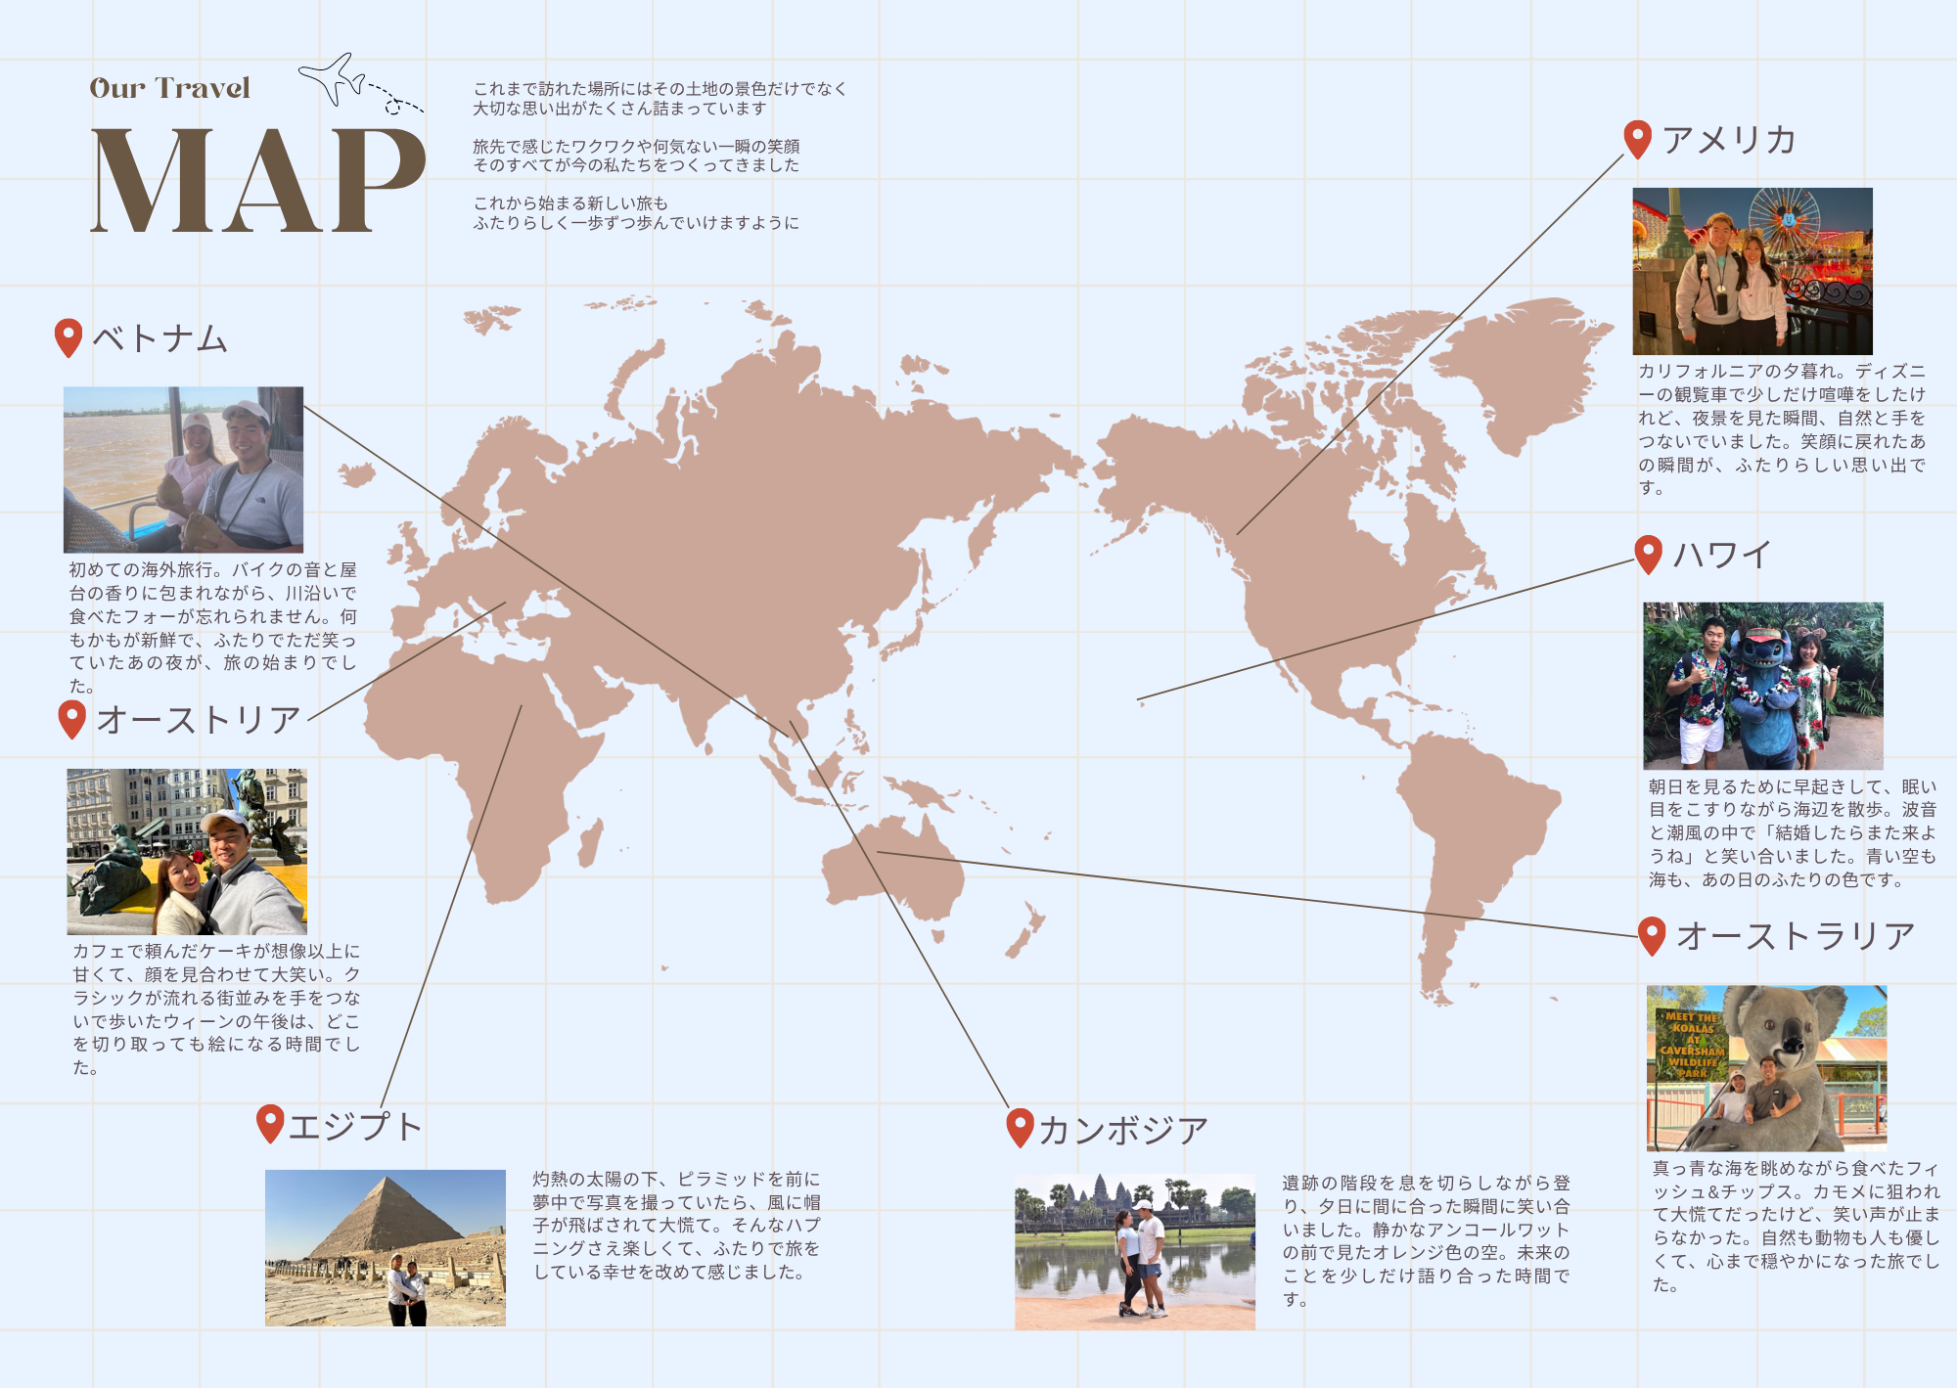This screenshot has height=1388, width=1957.
Task: Select the アメリカ heading text
Action: (1730, 140)
